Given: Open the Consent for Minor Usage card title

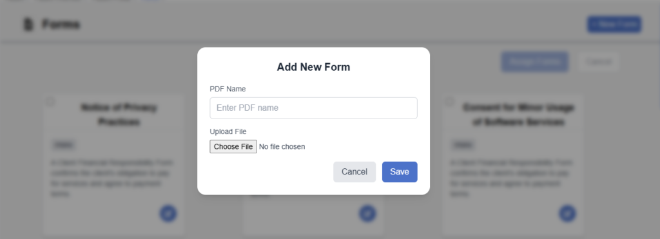Looking at the screenshot, I should point(518,115).
